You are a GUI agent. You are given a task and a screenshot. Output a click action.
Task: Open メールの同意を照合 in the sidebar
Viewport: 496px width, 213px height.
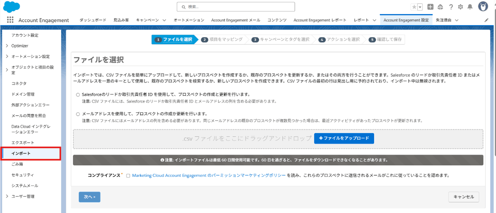click(x=29, y=115)
